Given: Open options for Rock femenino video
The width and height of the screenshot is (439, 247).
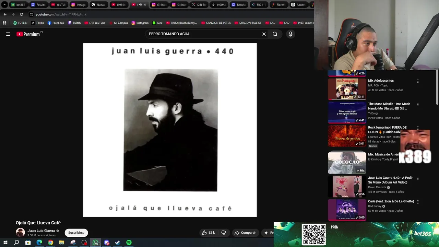Looking at the screenshot, I should click(x=418, y=128).
